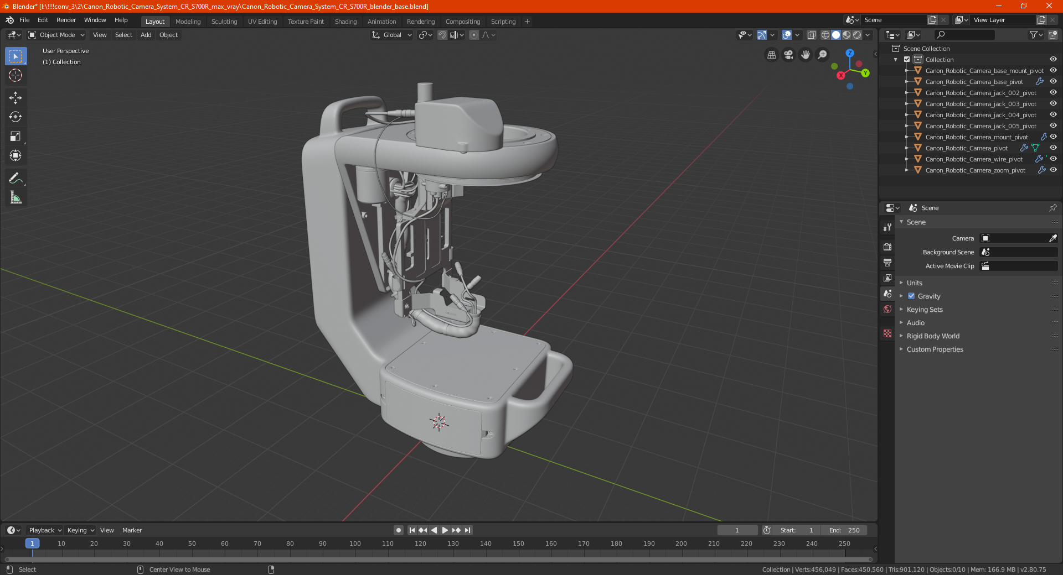
Task: Open the Playback dropdown in the timeline
Action: tap(45, 530)
